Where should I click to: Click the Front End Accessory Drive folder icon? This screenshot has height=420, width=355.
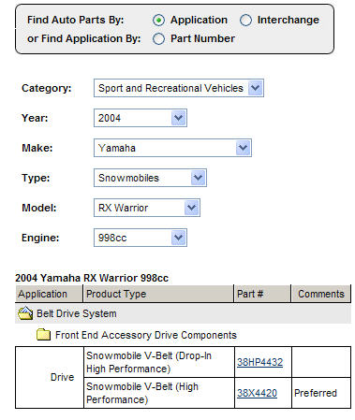(43, 335)
